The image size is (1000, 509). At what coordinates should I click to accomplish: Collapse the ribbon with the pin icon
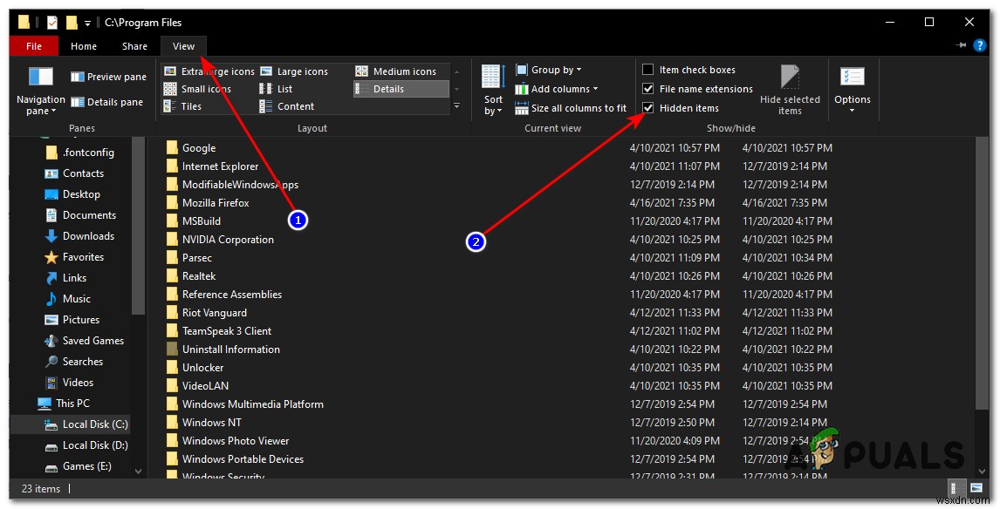(961, 45)
